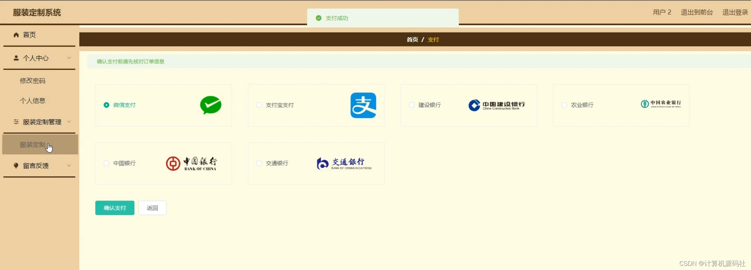This screenshot has width=751, height=270.
Task: Click the 返回 button
Action: 152,208
